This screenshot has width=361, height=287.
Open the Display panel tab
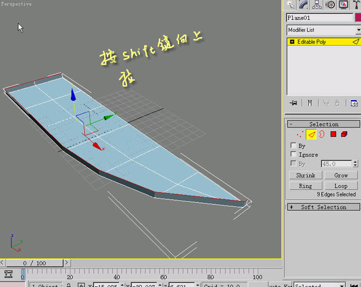coord(343,5)
